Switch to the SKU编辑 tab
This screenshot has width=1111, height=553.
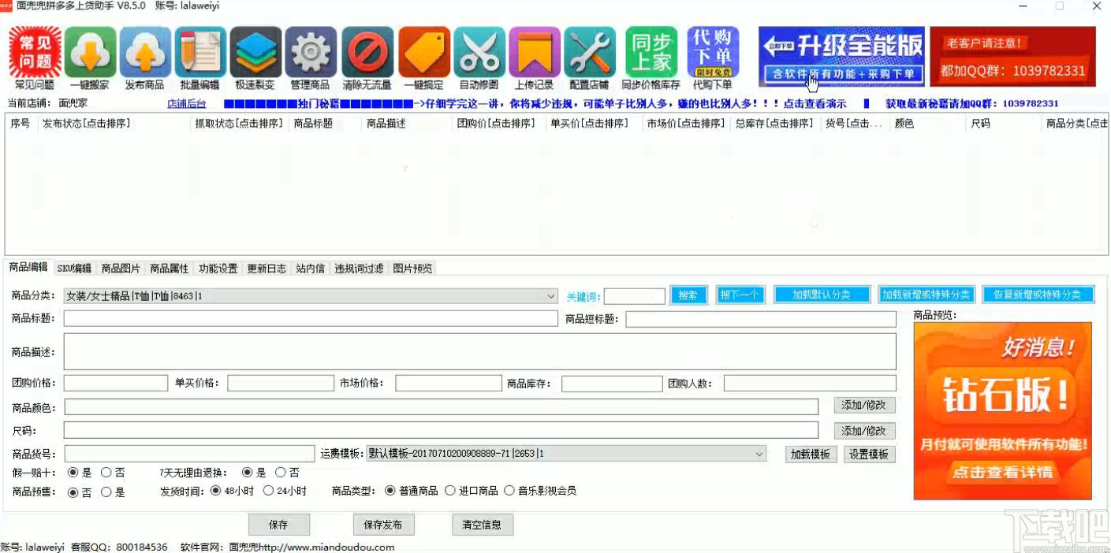pyautogui.click(x=74, y=269)
